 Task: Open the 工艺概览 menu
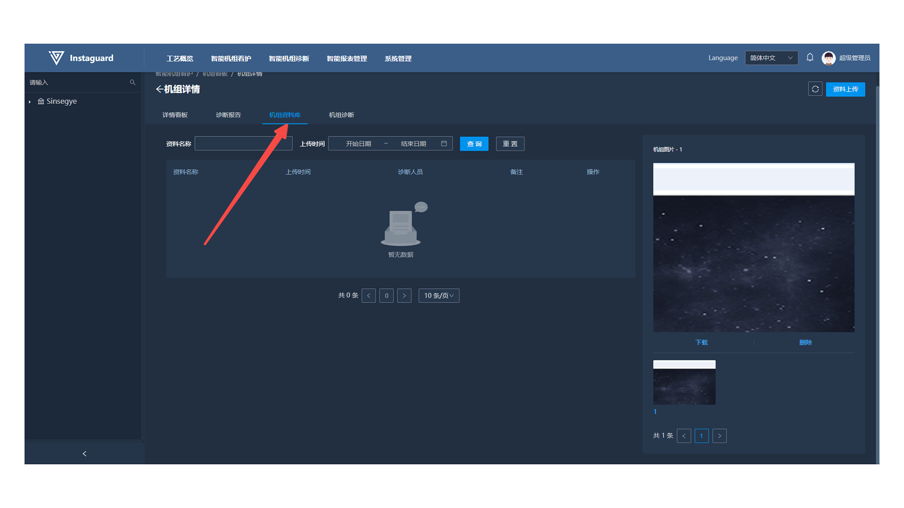coord(180,58)
